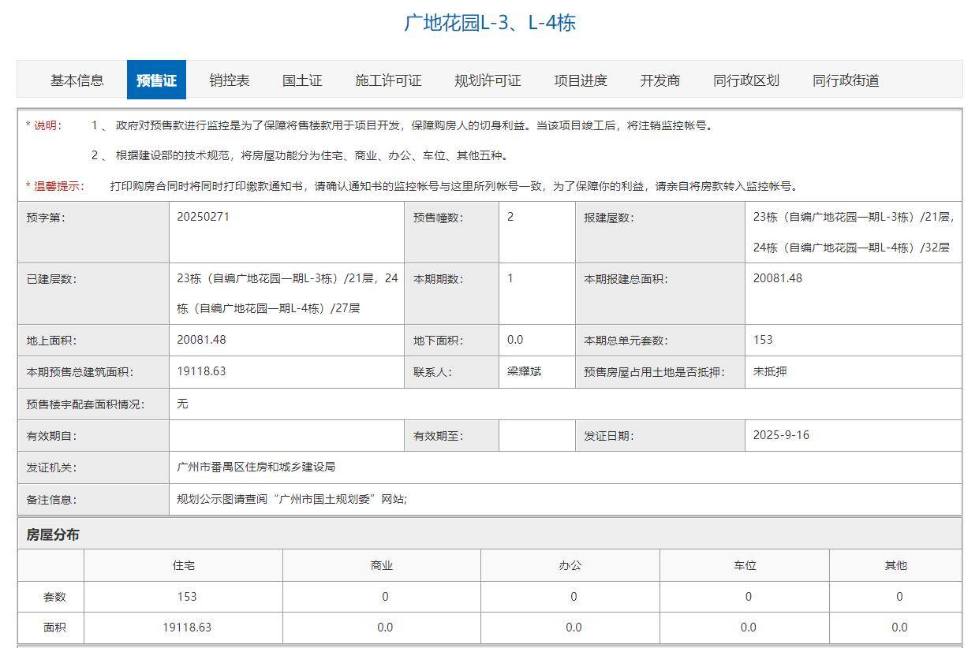979x648 pixels.
Task: Click the 报建屋数 label
Action: pyautogui.click(x=608, y=218)
